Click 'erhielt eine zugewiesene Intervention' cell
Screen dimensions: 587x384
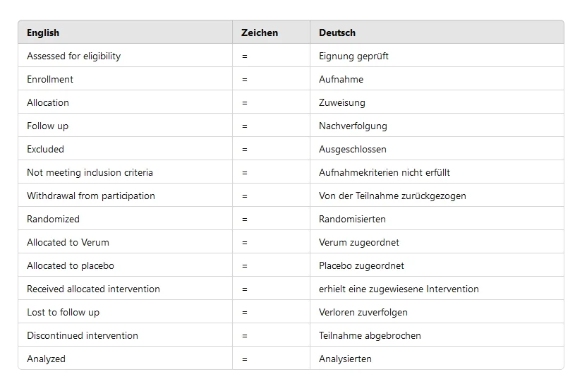(x=399, y=289)
